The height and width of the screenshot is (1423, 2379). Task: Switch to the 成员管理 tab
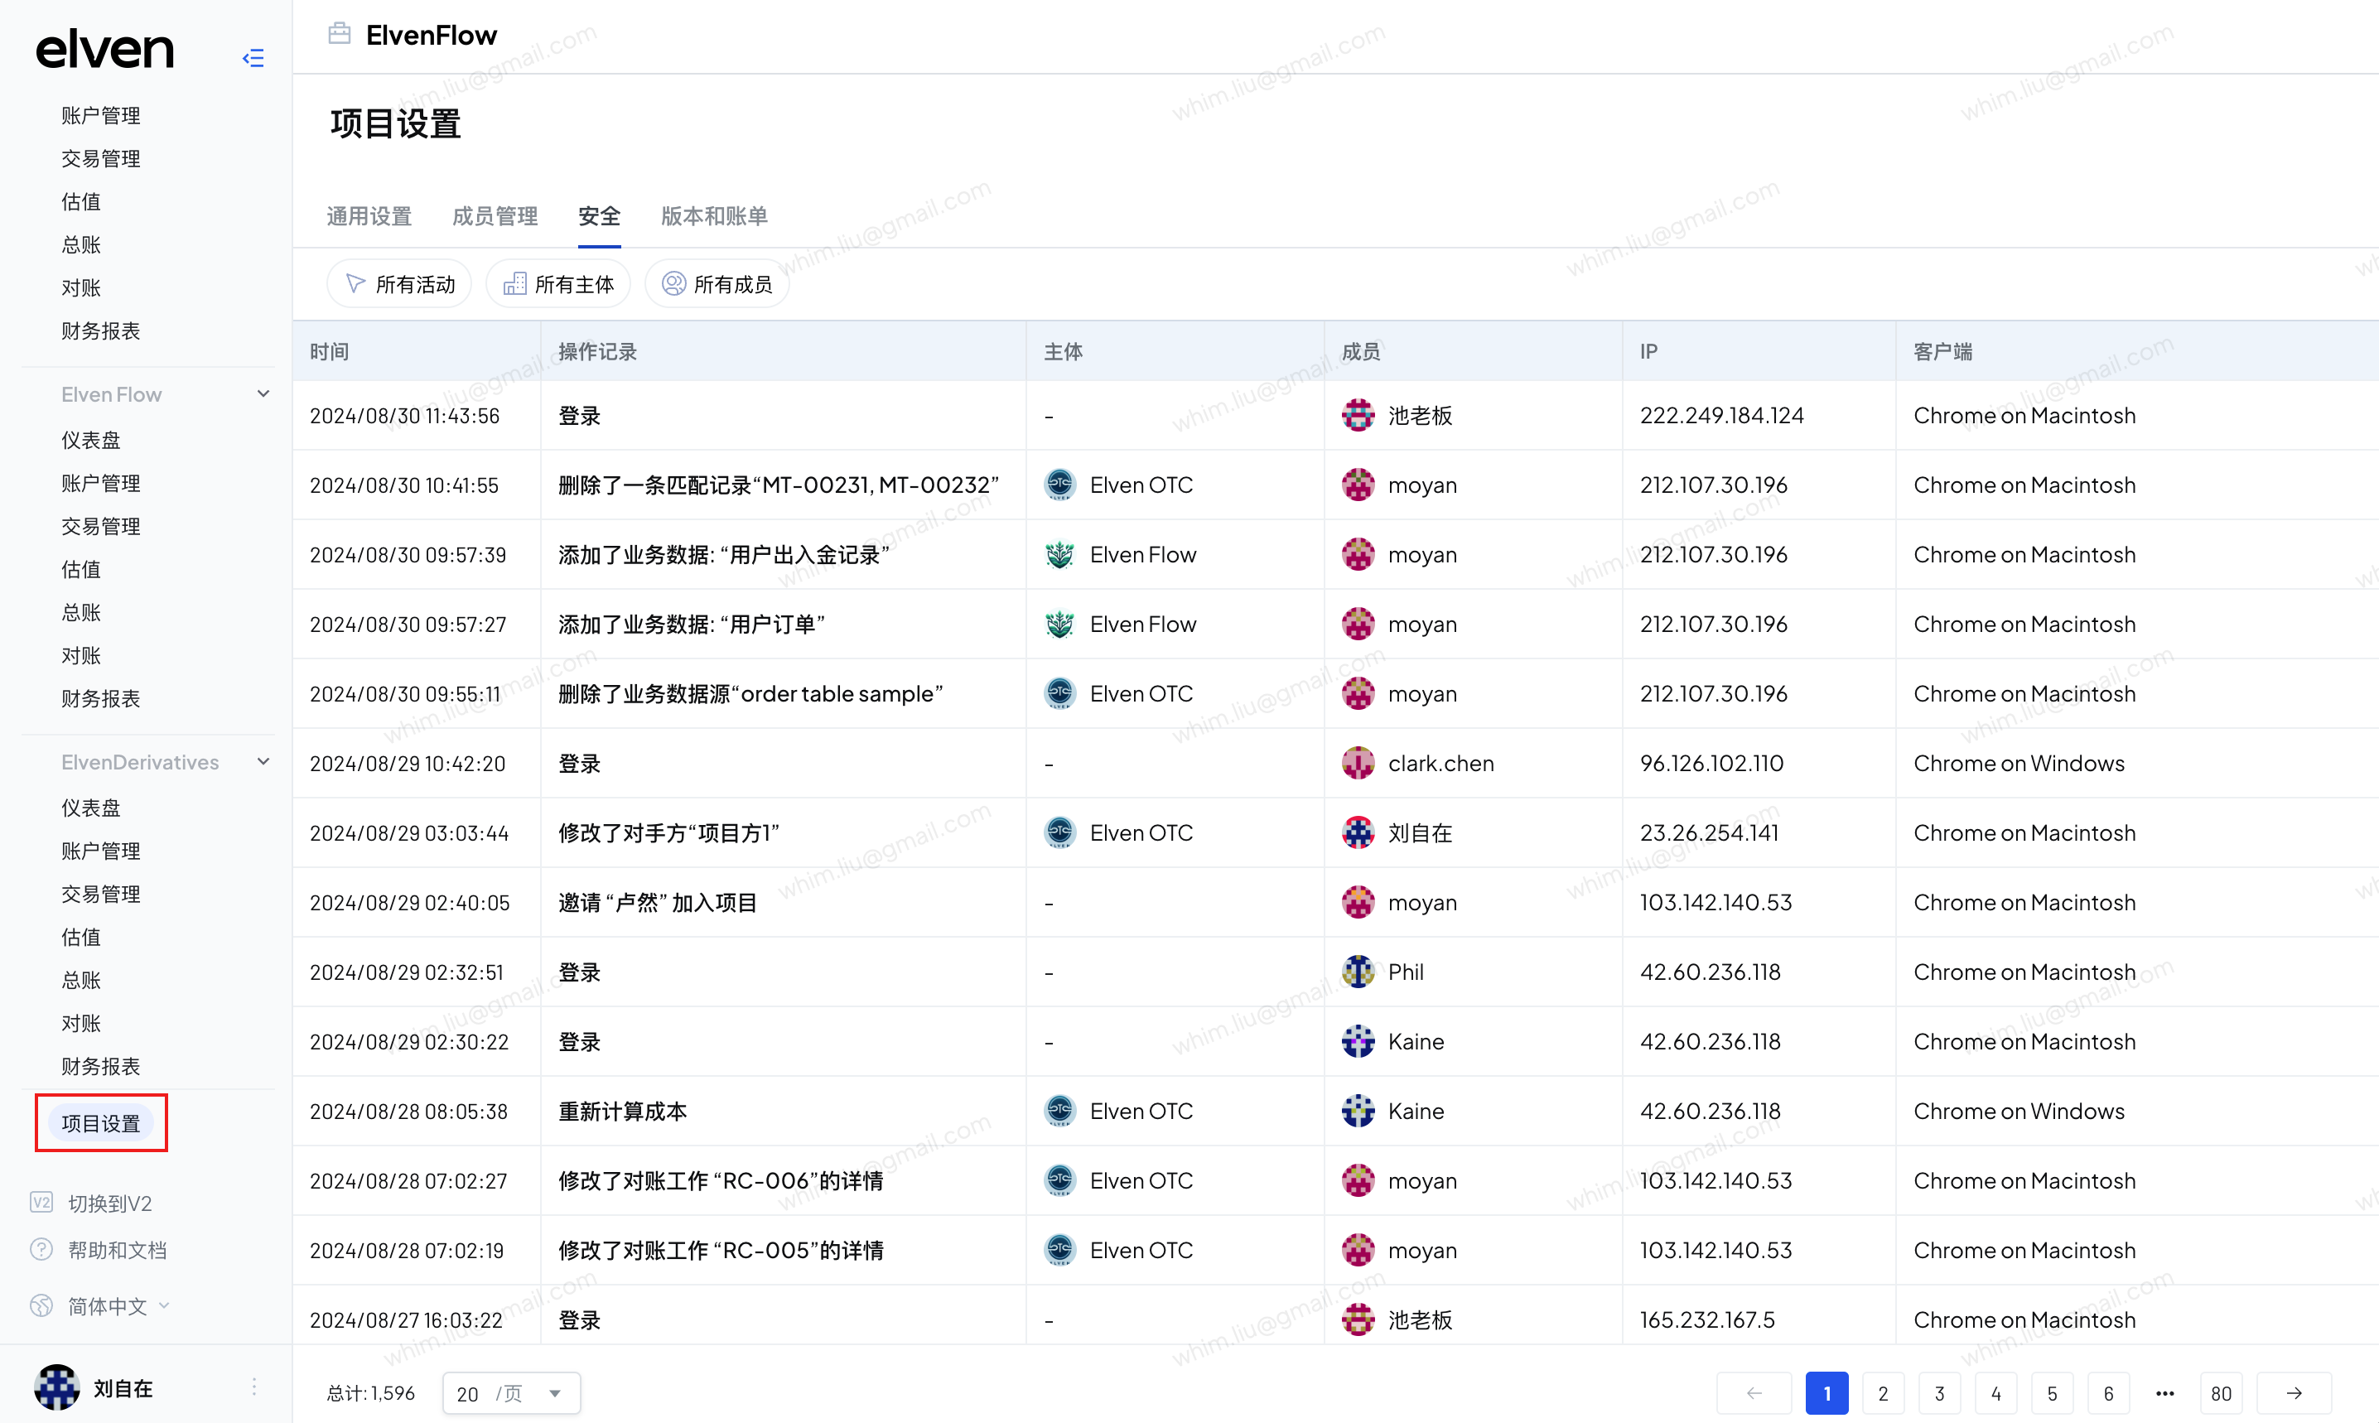[x=495, y=217]
